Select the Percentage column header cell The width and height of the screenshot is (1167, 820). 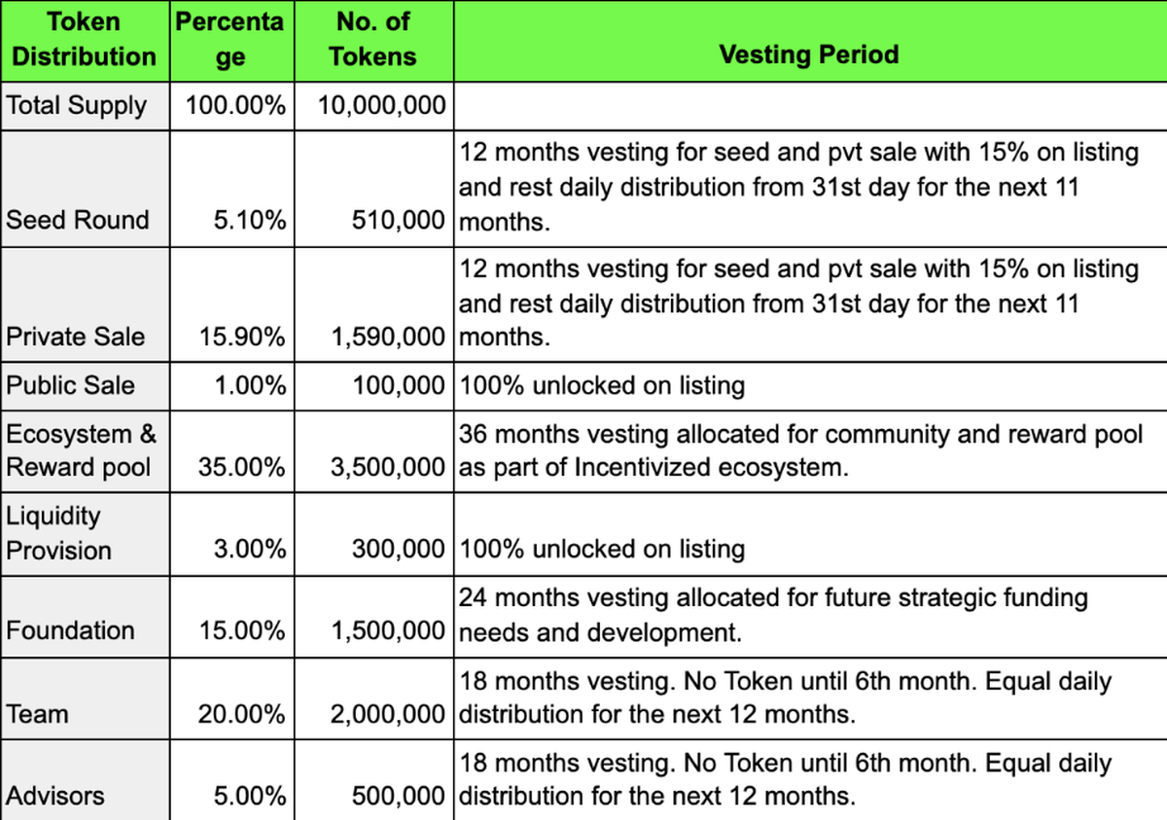click(230, 39)
